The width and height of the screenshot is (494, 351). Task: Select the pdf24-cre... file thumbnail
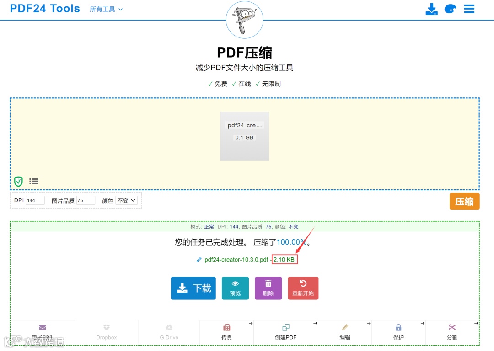244,136
